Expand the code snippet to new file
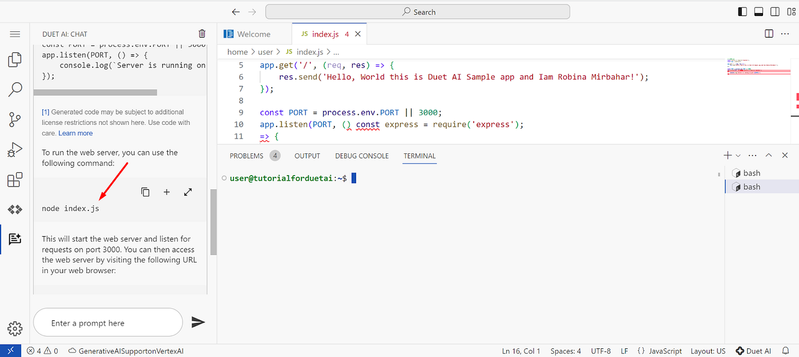Screen dimensions: 799x357 pos(188,192)
